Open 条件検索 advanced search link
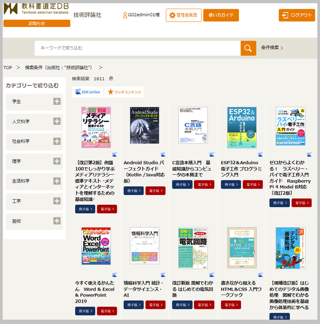 pos(272,48)
